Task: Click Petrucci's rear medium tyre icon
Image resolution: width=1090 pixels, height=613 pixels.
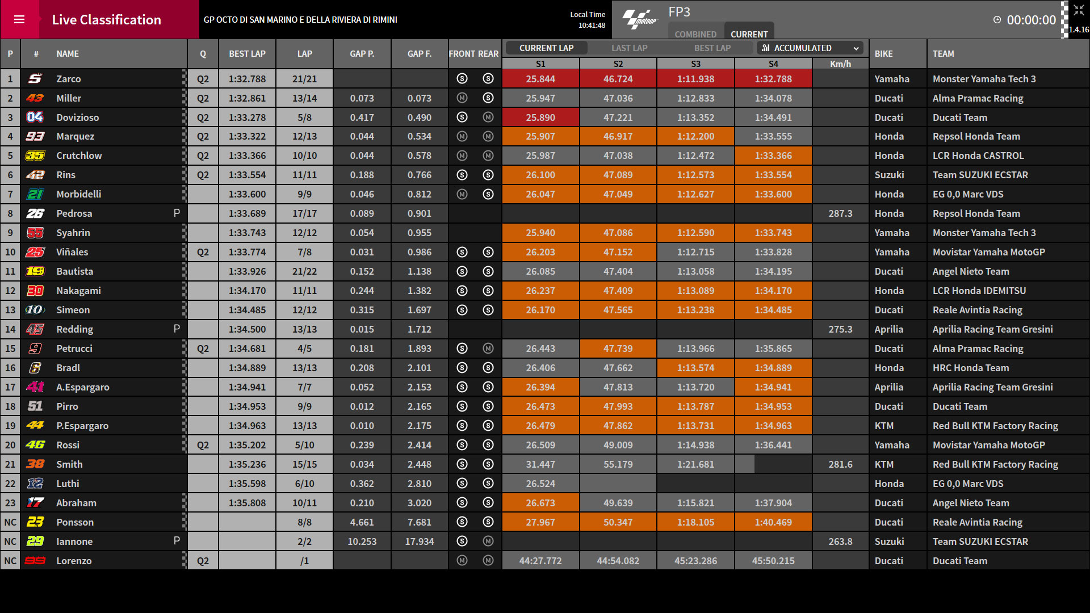Action: (x=488, y=349)
